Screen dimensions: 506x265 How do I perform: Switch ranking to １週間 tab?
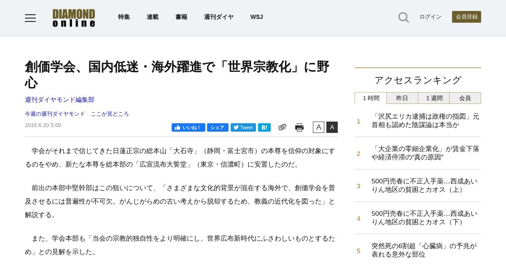(434, 98)
